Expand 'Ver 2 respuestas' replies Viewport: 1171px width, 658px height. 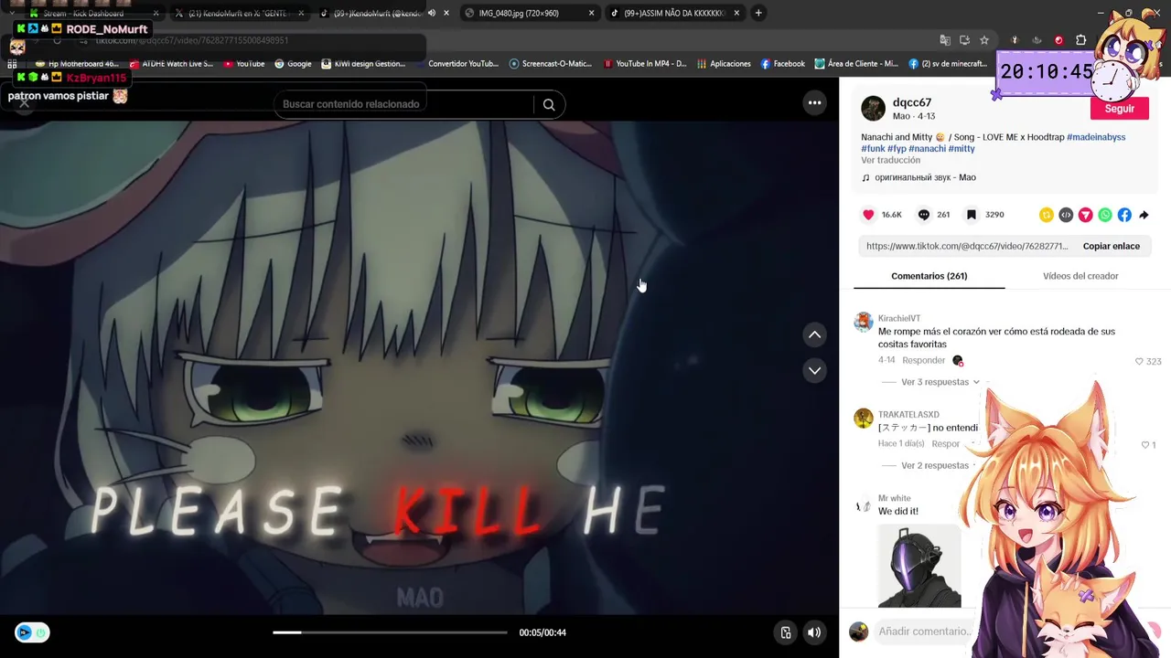click(935, 465)
